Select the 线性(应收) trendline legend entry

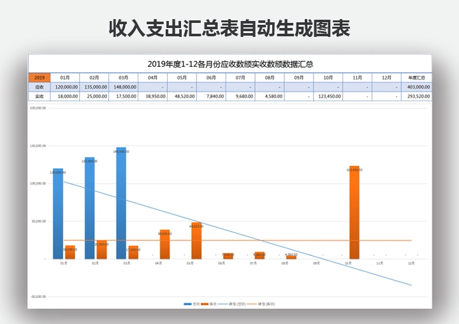(229, 304)
